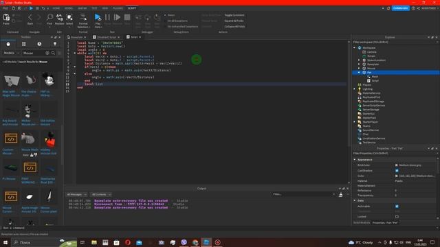Select the Terrain item in Explorer
440x247 pixels.
[x=371, y=56]
